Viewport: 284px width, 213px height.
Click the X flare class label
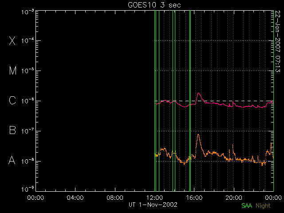click(12, 40)
